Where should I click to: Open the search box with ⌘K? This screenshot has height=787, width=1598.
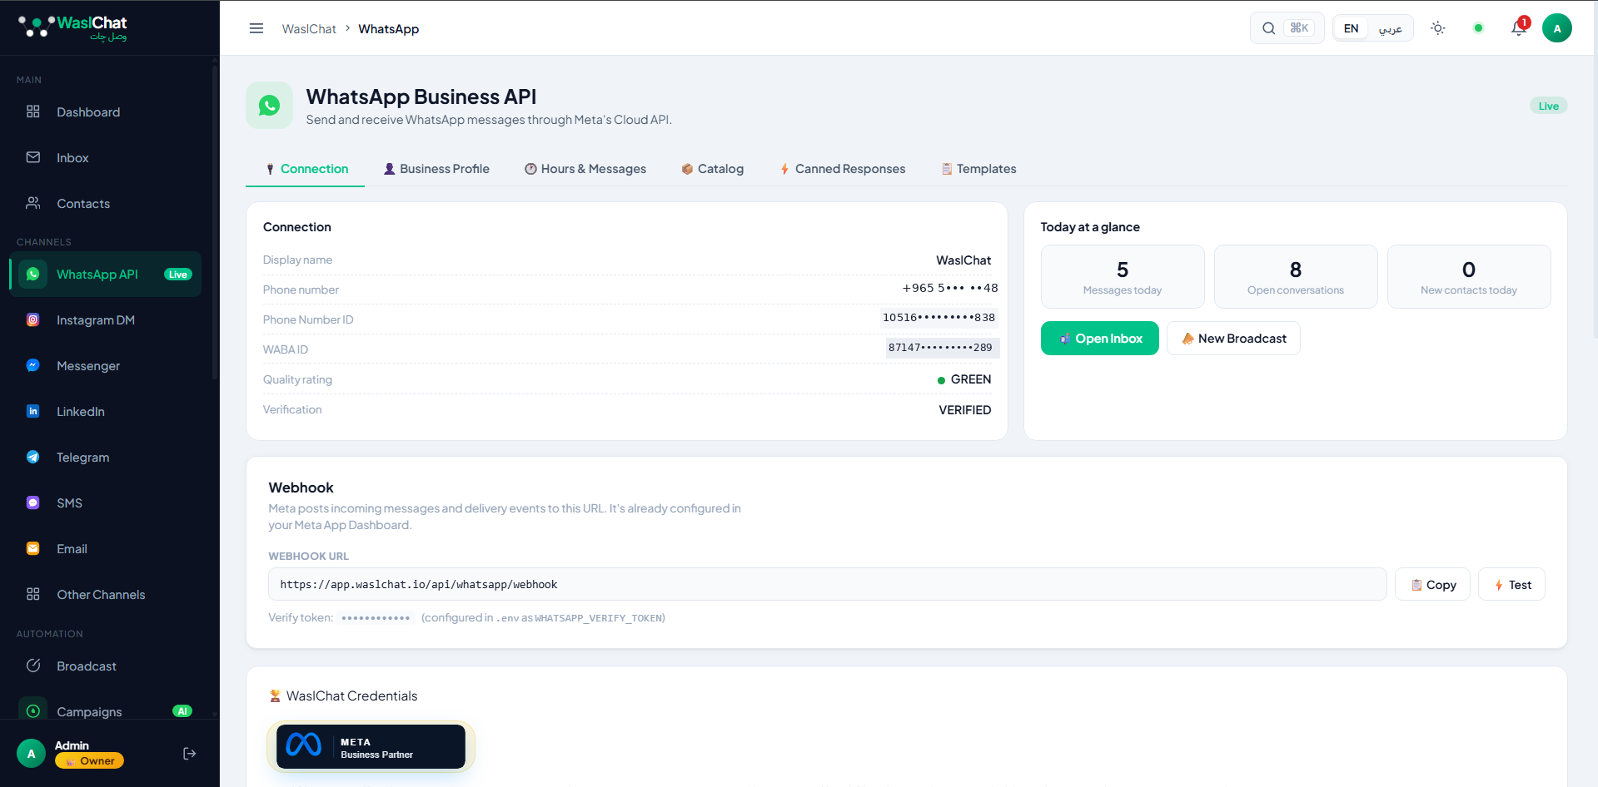point(1287,28)
